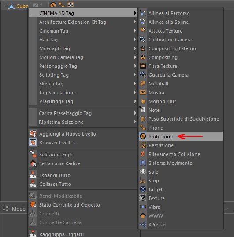Screen dimensions: 234x237
Task: Click the Calibratore Camera tag icon
Action: pyautogui.click(x=143, y=40)
